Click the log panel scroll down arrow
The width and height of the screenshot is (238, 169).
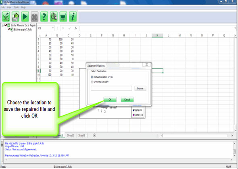[235, 156]
